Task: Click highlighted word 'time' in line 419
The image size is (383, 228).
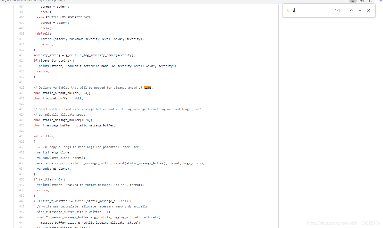Action: click(148, 88)
